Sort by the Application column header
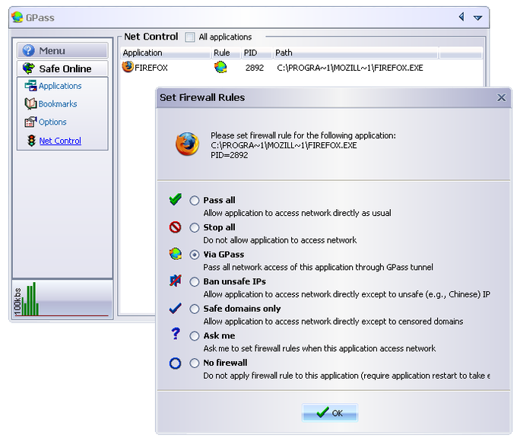 pos(166,52)
